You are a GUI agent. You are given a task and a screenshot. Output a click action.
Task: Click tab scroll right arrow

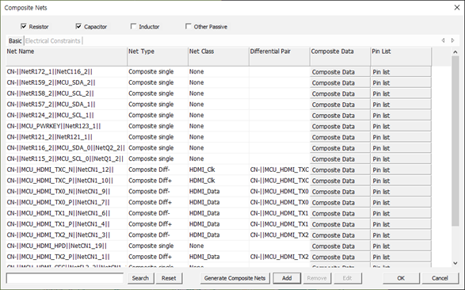452,40
